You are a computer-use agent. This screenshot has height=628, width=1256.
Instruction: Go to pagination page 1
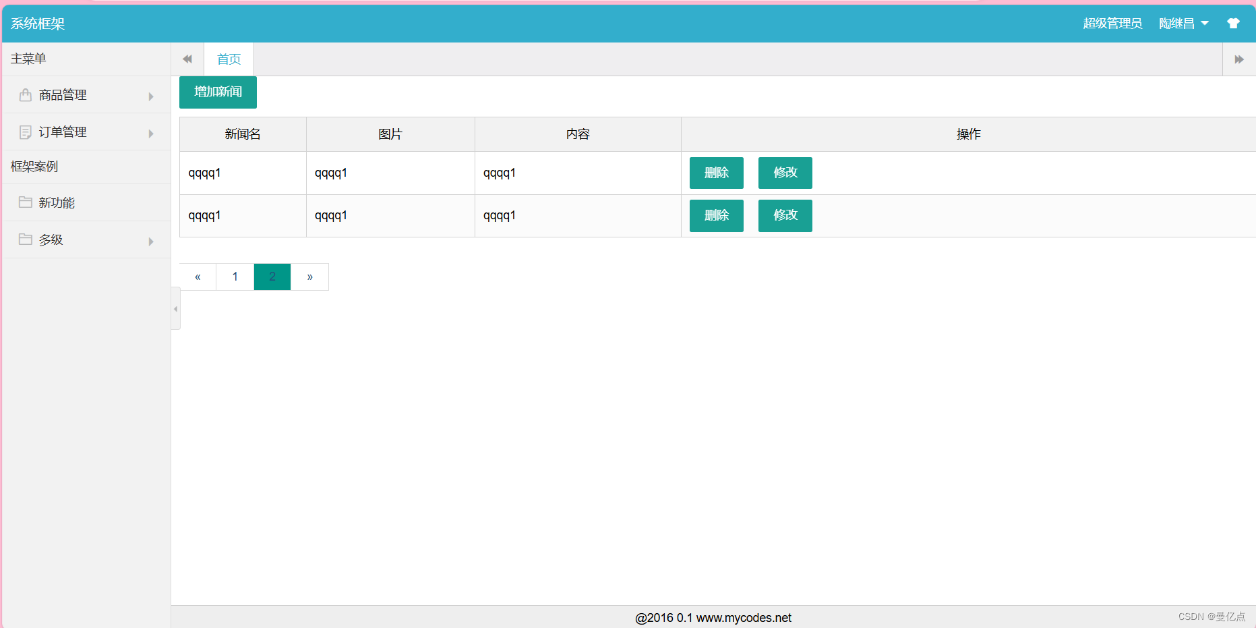235,277
